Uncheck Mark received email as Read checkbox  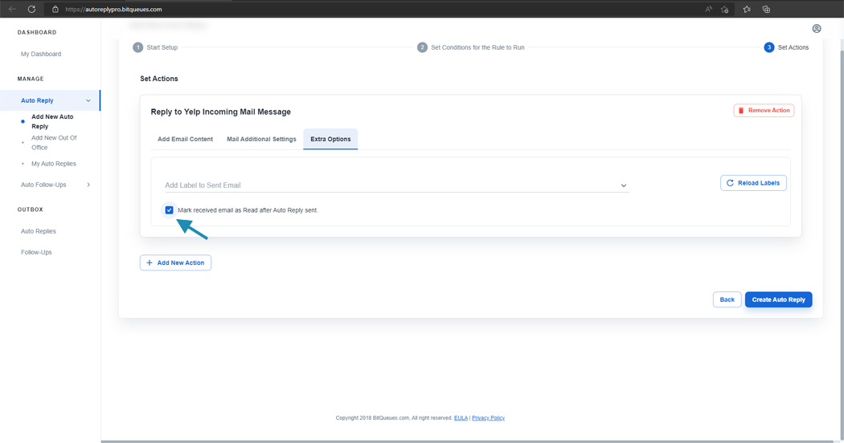[x=170, y=210]
